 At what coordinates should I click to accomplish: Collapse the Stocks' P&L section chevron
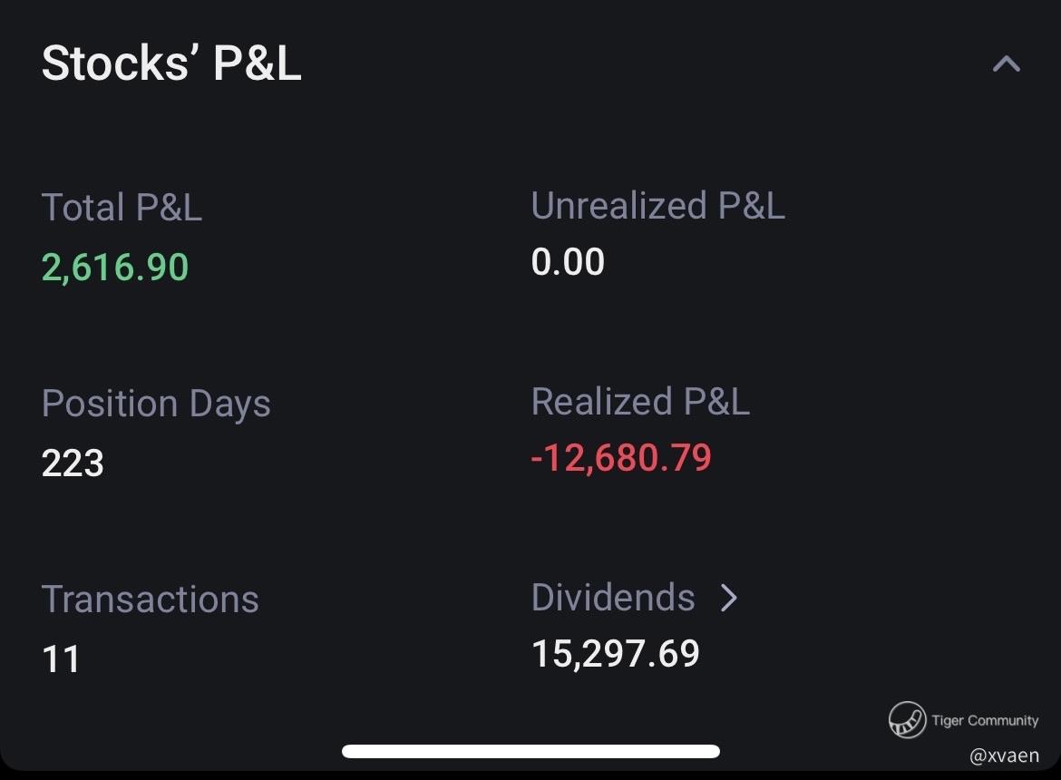point(1006,63)
